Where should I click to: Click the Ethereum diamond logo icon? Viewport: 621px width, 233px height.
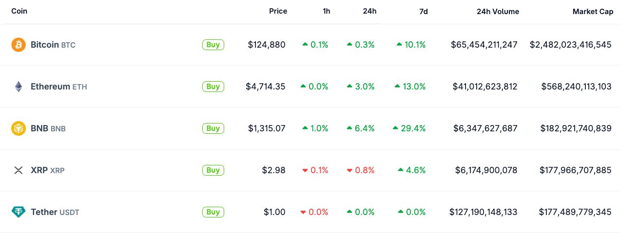tap(19, 87)
